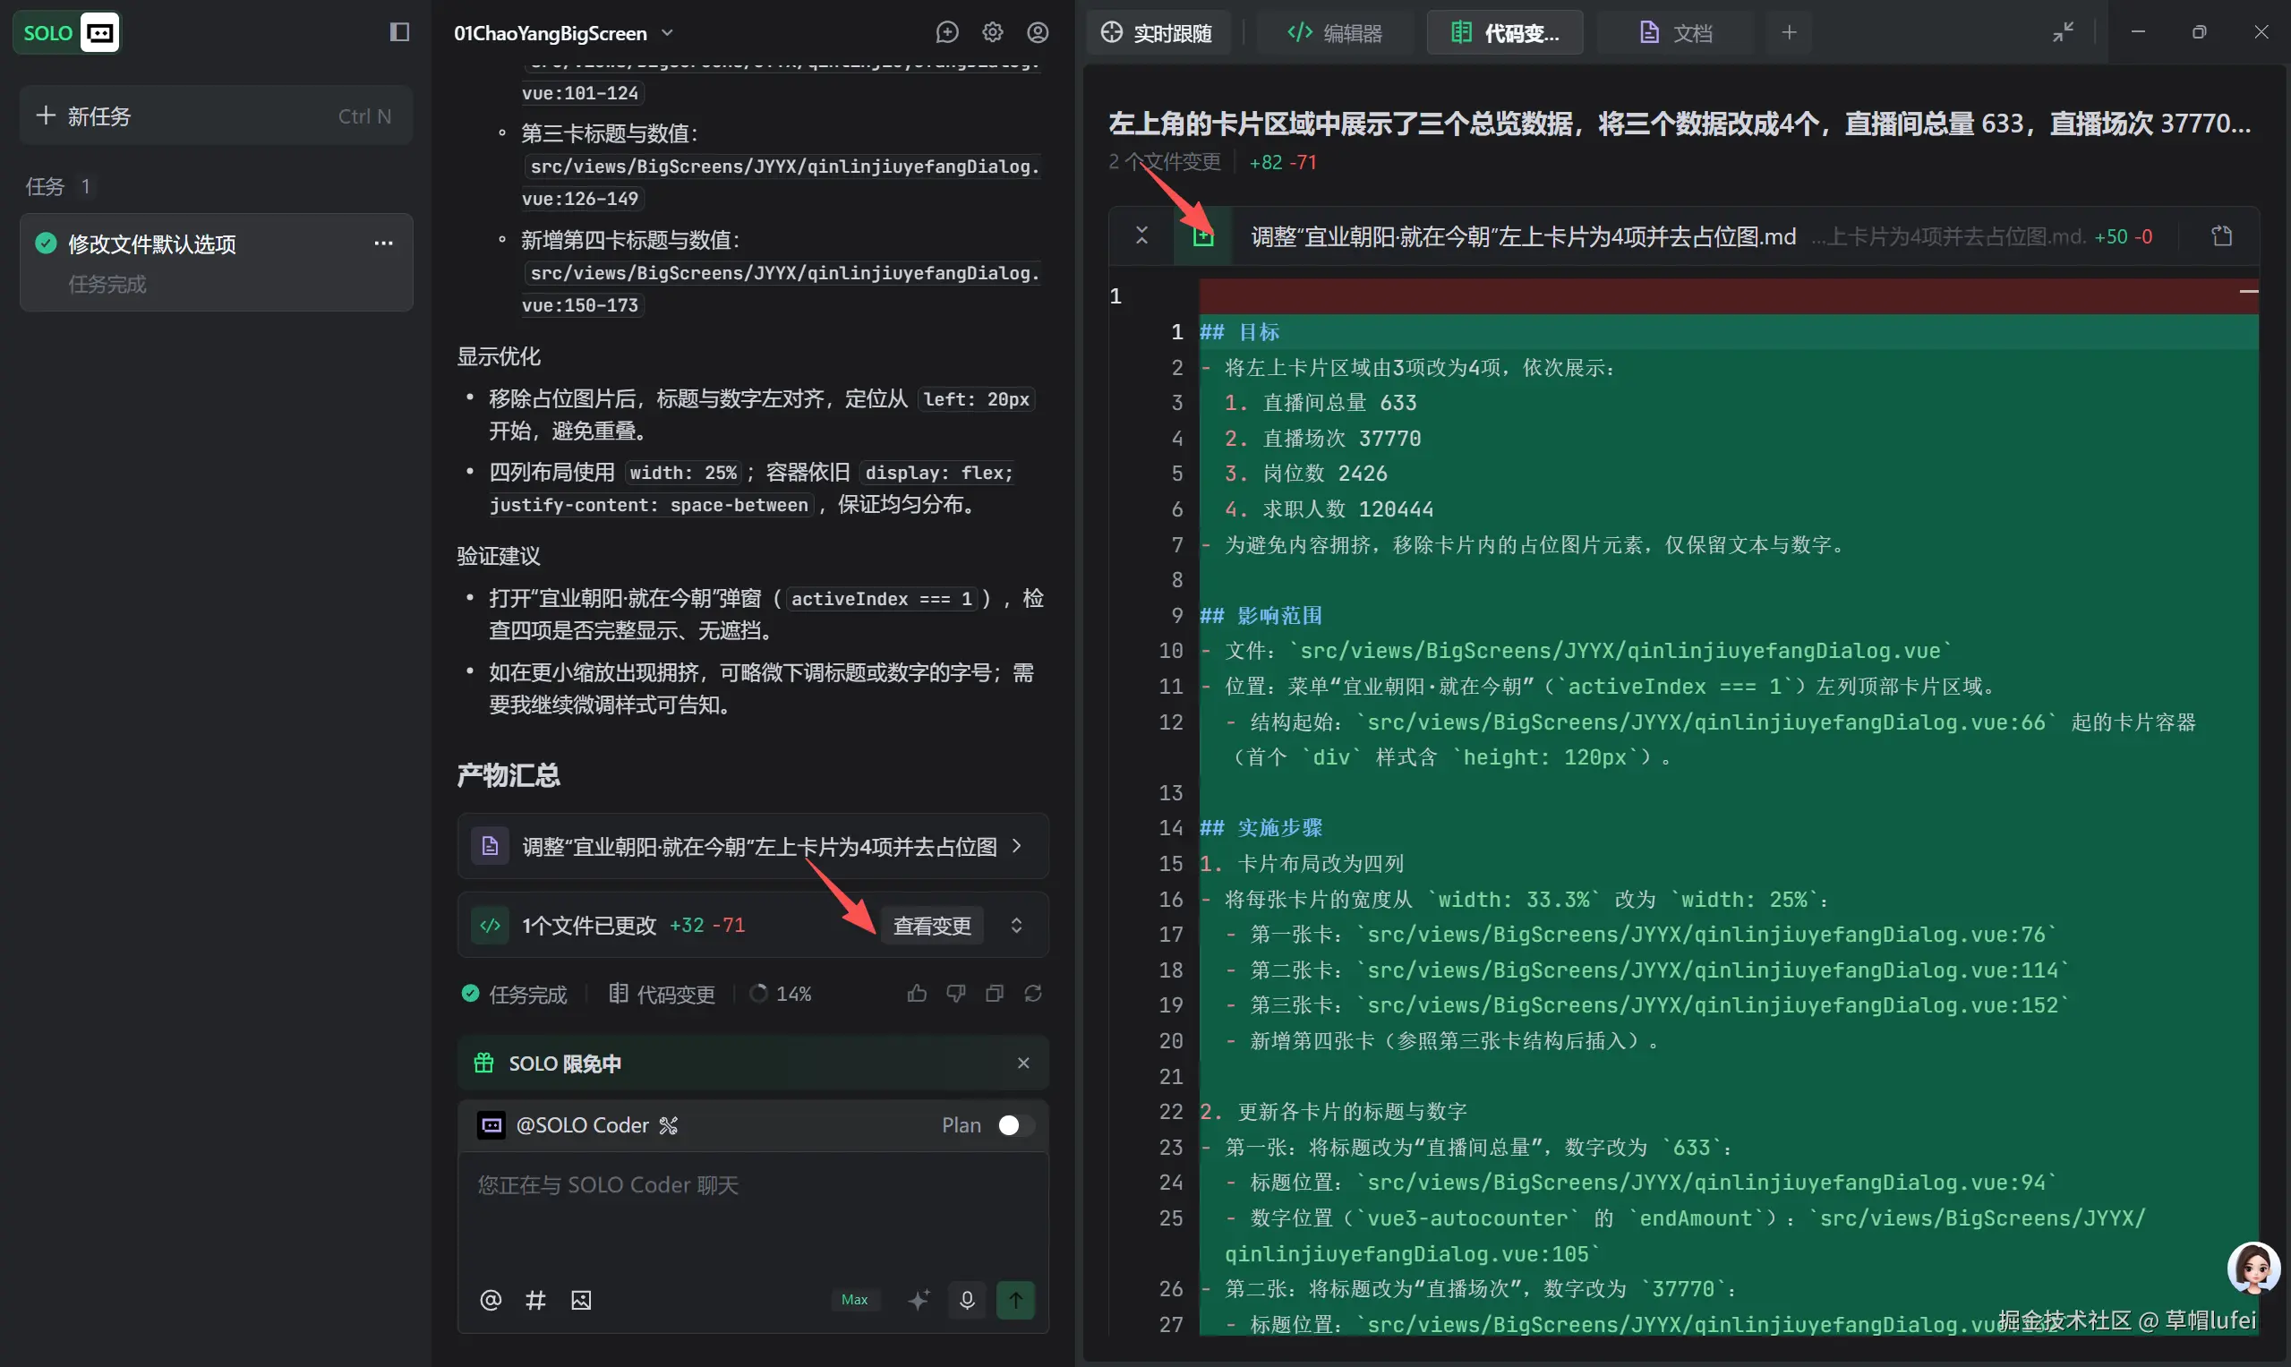Click diff line '## 影响范围'
The image size is (2291, 1367).
pyautogui.click(x=1261, y=615)
